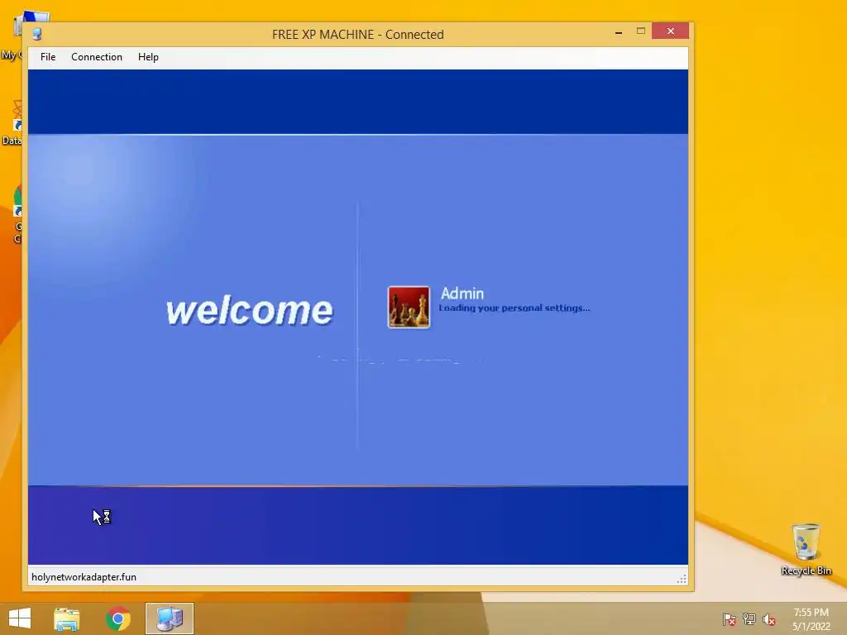Open the Connection menu

97,57
